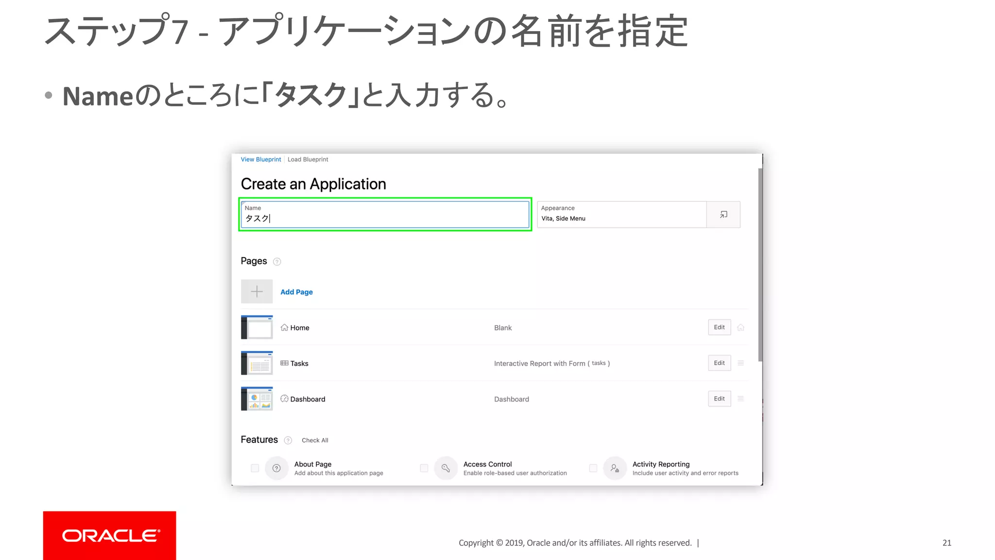Select the Home page thumbnail
Image resolution: width=995 pixels, height=560 pixels.
pos(257,327)
